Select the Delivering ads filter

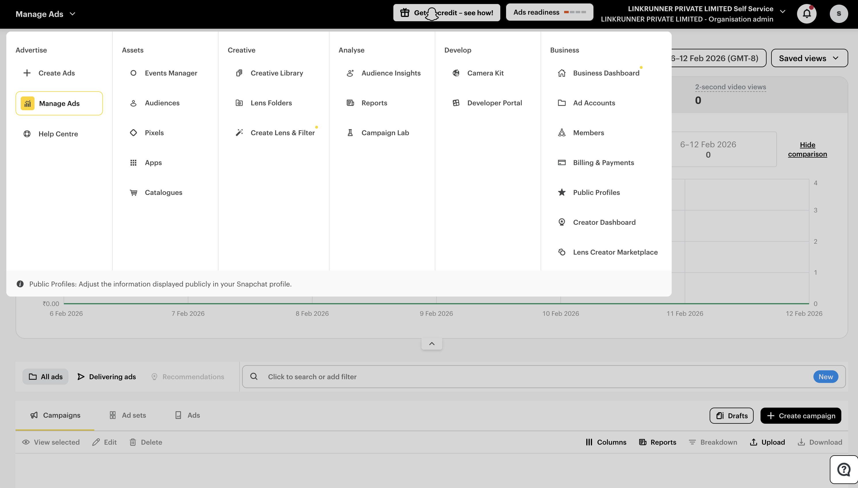[x=106, y=376]
